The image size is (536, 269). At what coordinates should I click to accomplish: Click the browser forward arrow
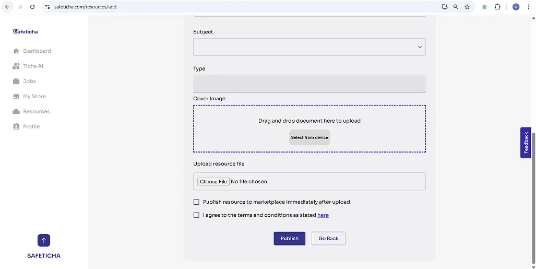click(x=20, y=7)
